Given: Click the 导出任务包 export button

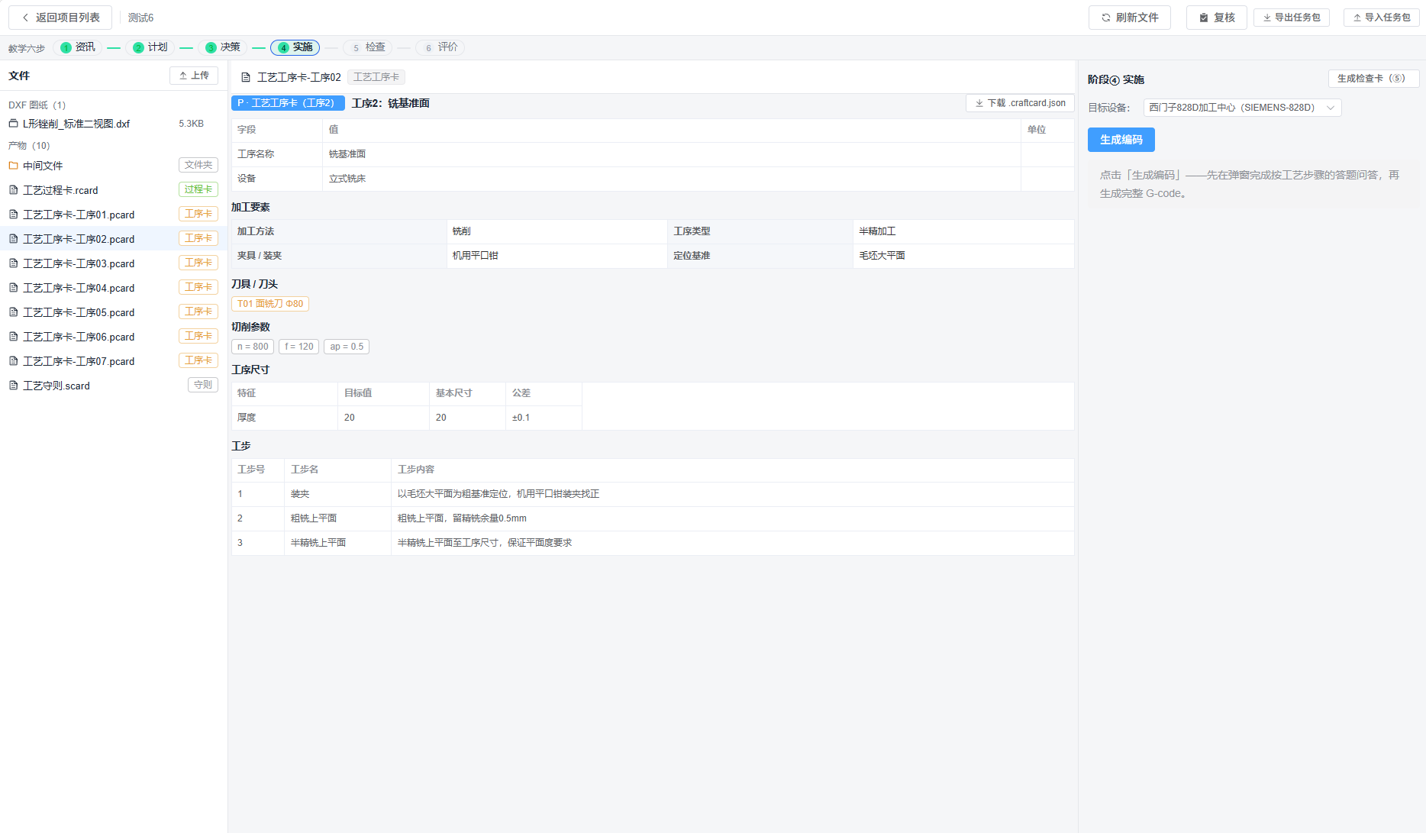Looking at the screenshot, I should 1292,18.
